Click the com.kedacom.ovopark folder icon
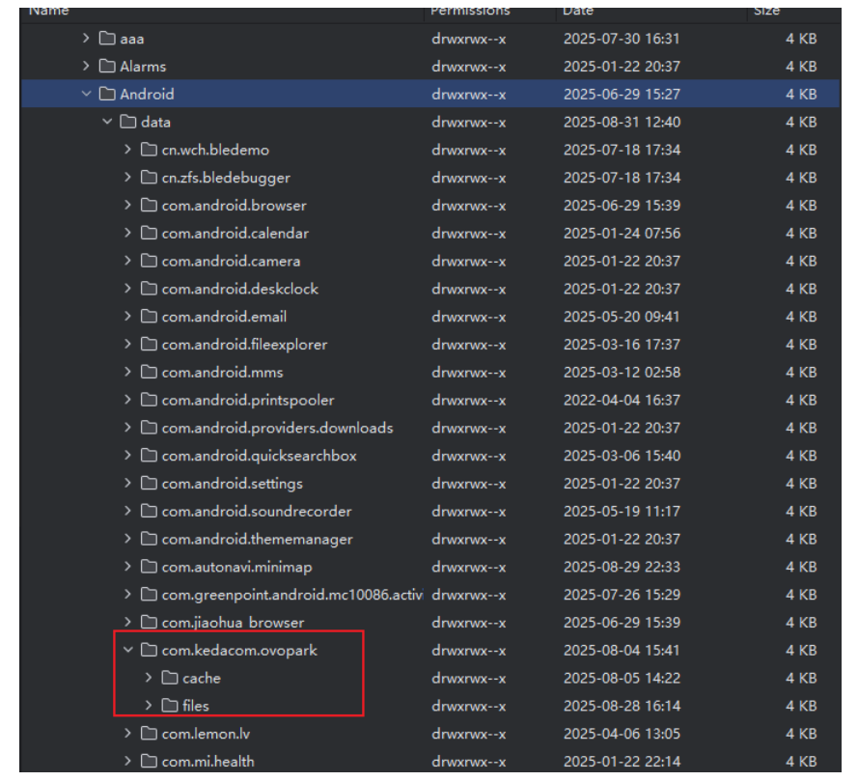 [x=149, y=651]
